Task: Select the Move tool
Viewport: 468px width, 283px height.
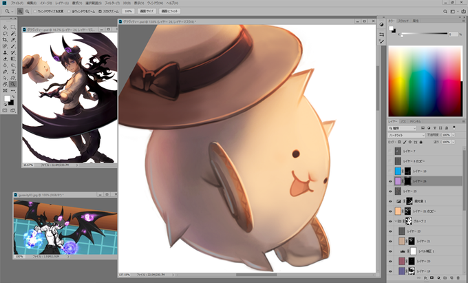Action: pyautogui.click(x=5, y=27)
